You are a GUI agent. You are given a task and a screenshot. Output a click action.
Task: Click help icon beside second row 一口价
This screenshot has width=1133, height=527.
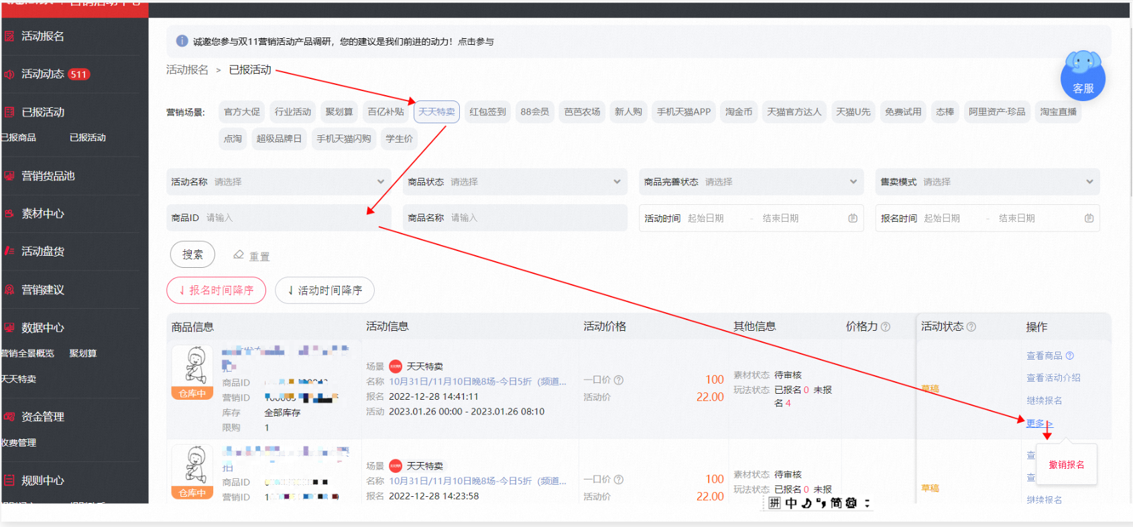click(619, 479)
